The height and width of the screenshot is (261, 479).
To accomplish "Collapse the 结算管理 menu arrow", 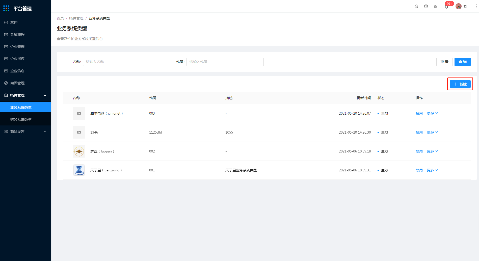I will click(45, 95).
